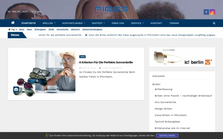The height and width of the screenshot is (139, 223).
Task: Expand the Service dropdown menu
Action: 137,23
